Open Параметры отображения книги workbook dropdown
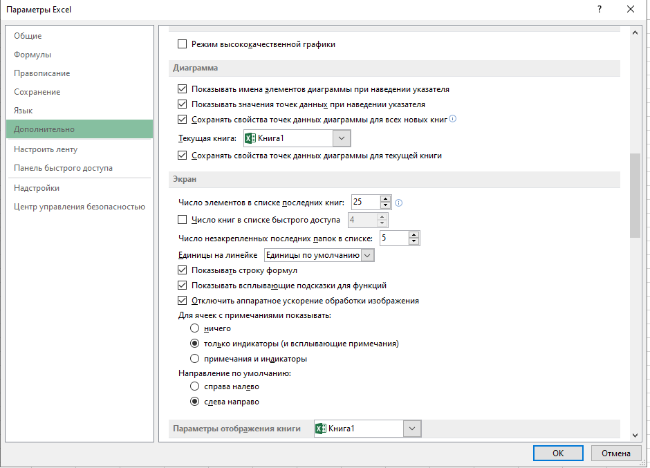Screen dimensions: 650x468 point(412,429)
